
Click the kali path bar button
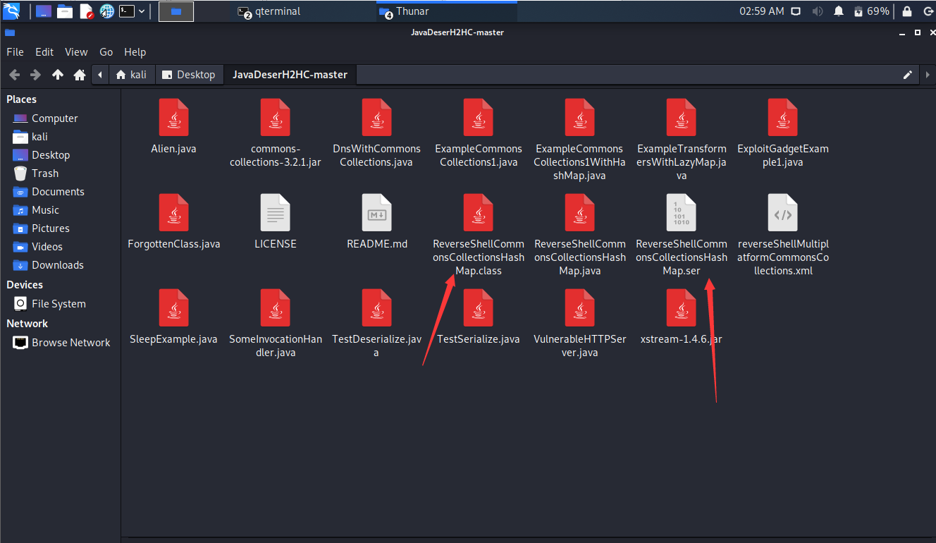(131, 75)
